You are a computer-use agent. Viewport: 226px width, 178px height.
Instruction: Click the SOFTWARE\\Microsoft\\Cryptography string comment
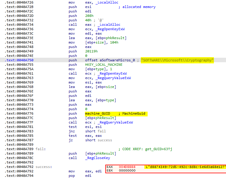tap(177, 60)
